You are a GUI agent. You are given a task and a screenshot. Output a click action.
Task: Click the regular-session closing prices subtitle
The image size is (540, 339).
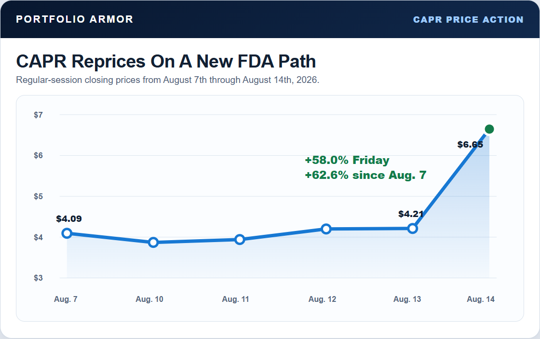tap(168, 80)
